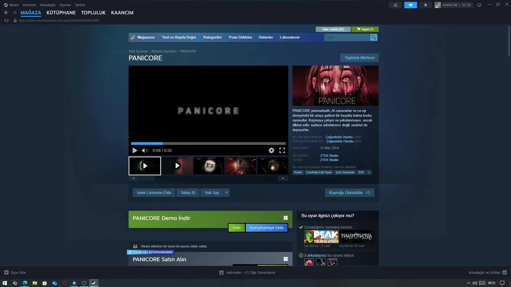The width and height of the screenshot is (511, 287).
Task: Expand the Yok Say dropdown arrow
Action: (227, 193)
